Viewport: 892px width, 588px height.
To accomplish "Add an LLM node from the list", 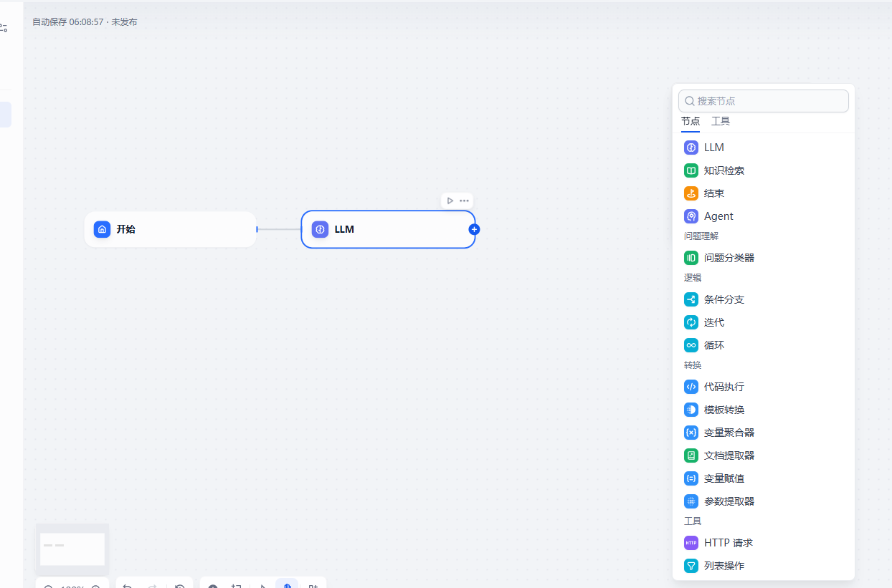I will coord(763,148).
